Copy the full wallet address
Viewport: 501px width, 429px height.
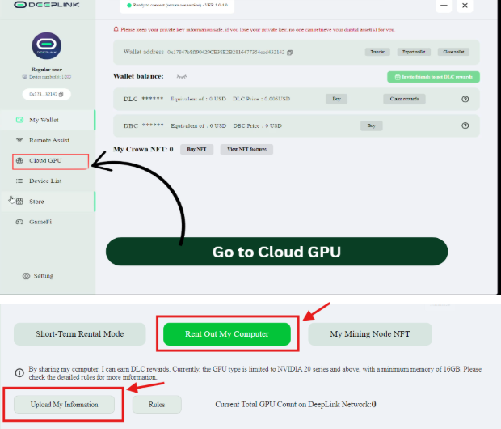coord(289,53)
